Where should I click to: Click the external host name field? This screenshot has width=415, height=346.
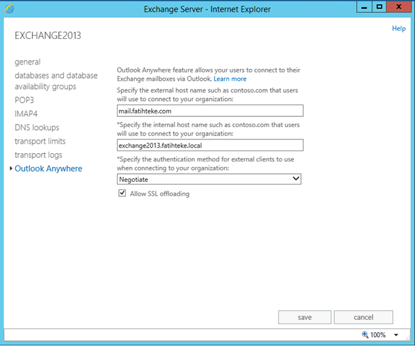210,111
